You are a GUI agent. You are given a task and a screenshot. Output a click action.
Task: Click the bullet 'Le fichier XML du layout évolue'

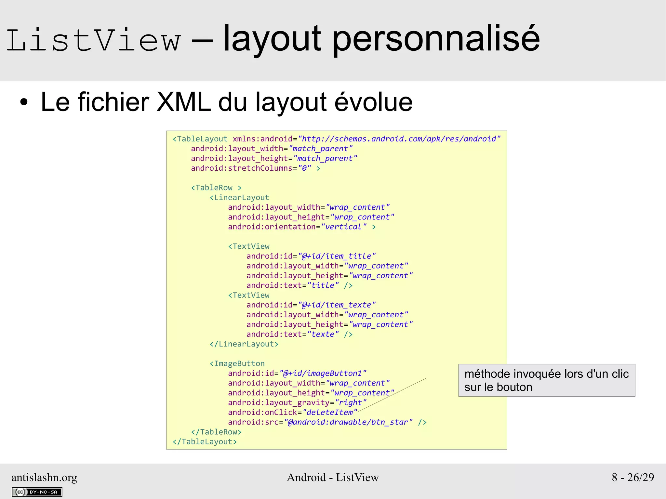[227, 102]
